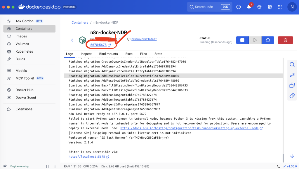Delete the container using the red trash button
The height and width of the screenshot is (169, 299).
[x=285, y=40]
